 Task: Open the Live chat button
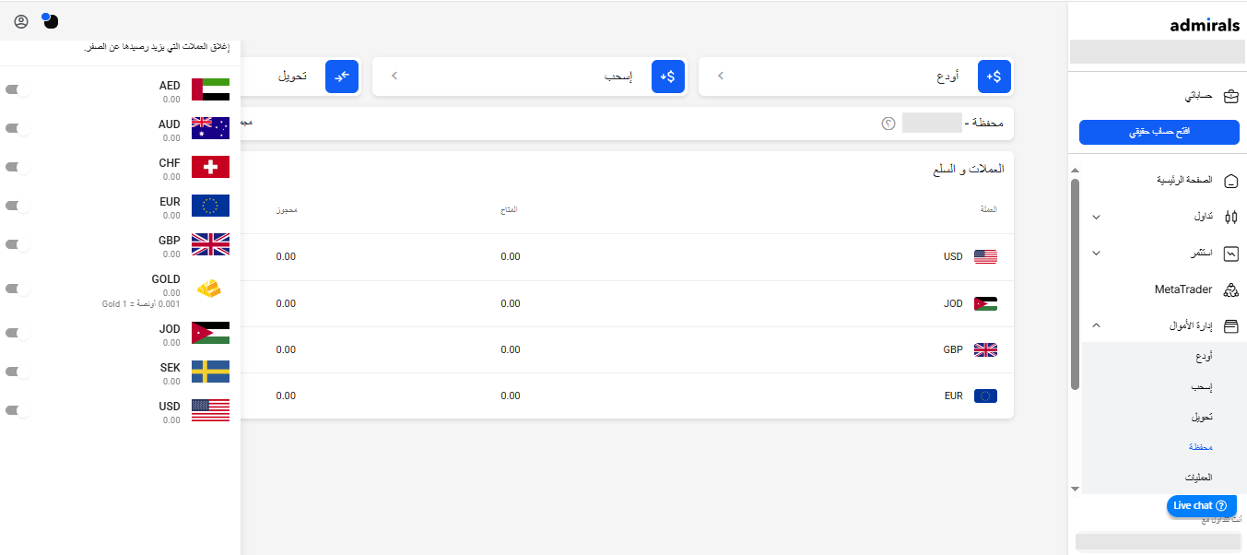(1201, 505)
